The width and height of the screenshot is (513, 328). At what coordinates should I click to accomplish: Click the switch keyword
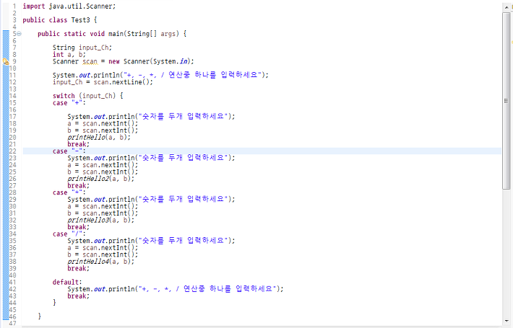(x=64, y=96)
